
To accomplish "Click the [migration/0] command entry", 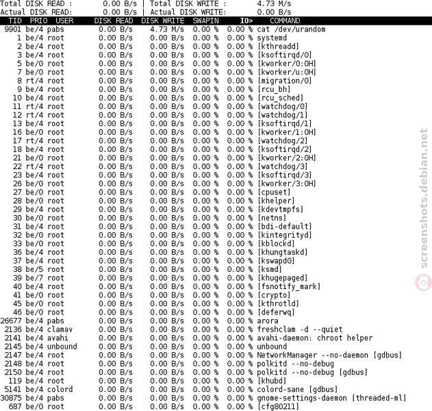I will (285, 81).
